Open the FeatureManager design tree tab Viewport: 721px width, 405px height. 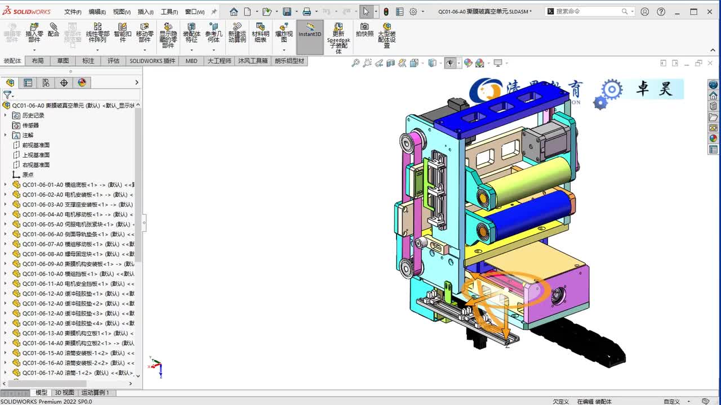click(10, 83)
